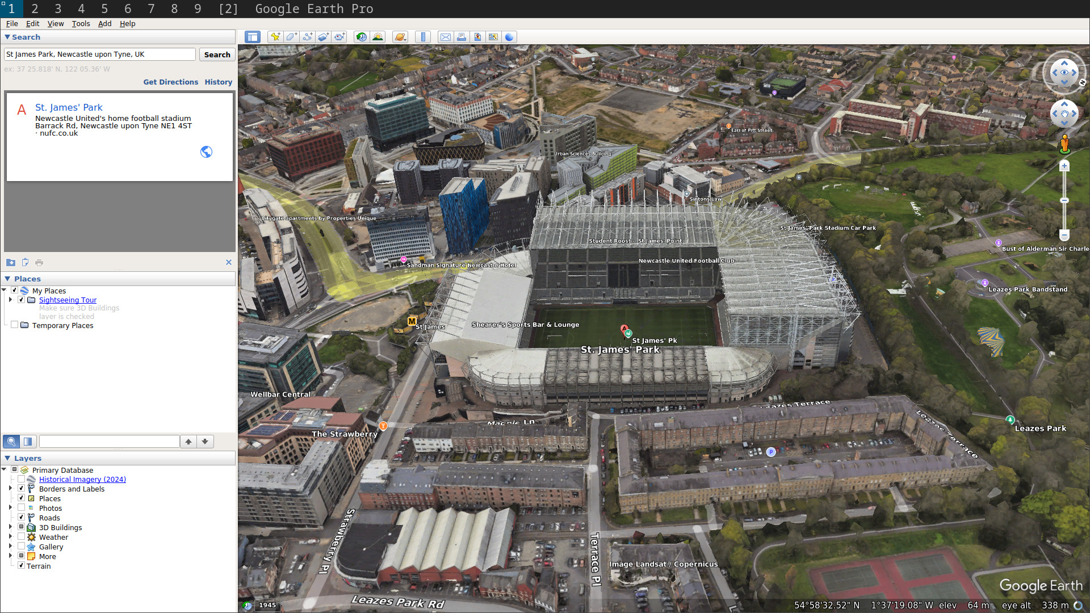The height and width of the screenshot is (613, 1090).
Task: Click the plus on the zoom slider
Action: (x=1064, y=166)
